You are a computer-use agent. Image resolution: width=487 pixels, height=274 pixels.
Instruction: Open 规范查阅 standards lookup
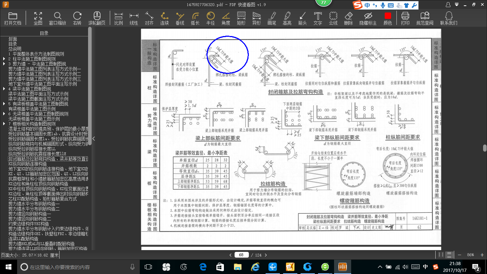[x=425, y=18]
